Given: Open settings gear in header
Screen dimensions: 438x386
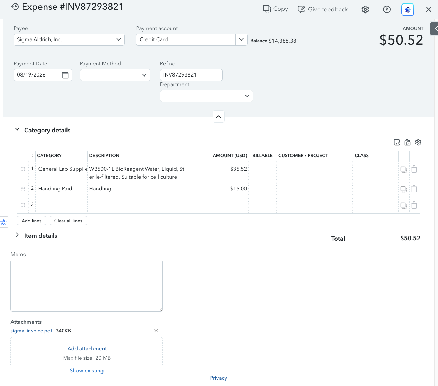Looking at the screenshot, I should (x=365, y=9).
